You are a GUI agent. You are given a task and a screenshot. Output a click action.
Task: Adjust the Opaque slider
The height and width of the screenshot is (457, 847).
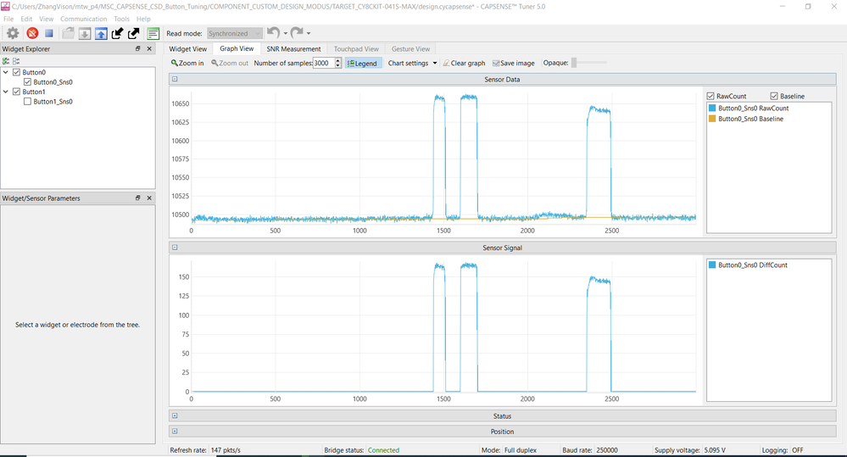pos(575,63)
